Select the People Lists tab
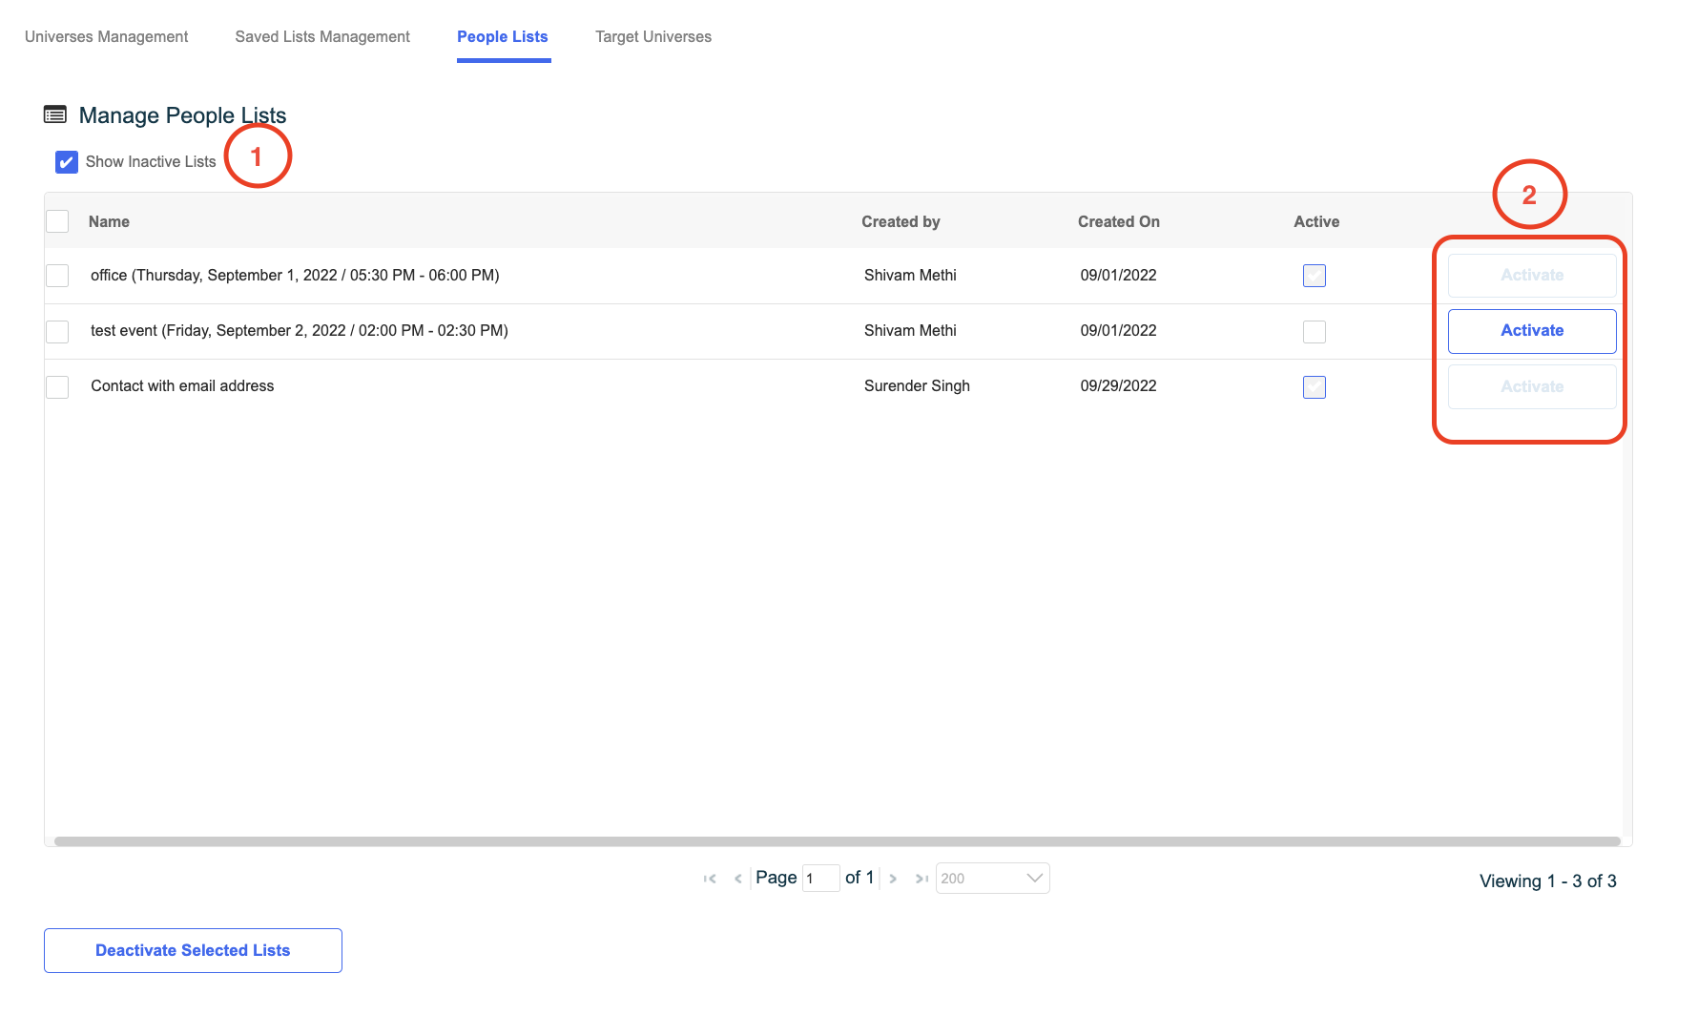This screenshot has width=1698, height=1036. tap(503, 36)
